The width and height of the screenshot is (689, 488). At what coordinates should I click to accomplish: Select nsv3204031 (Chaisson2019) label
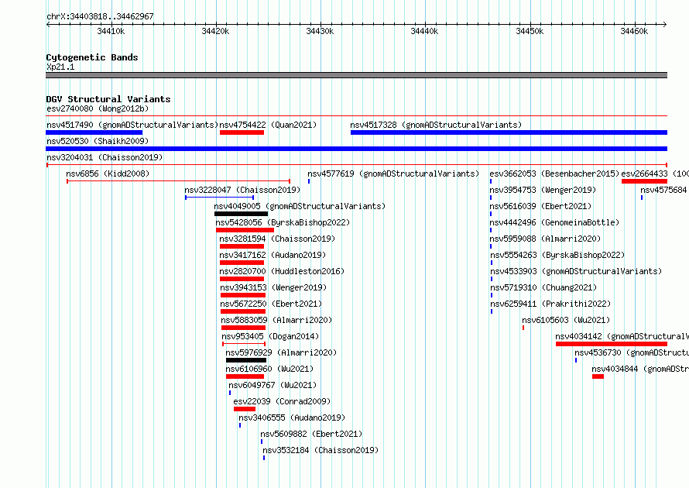click(x=105, y=157)
